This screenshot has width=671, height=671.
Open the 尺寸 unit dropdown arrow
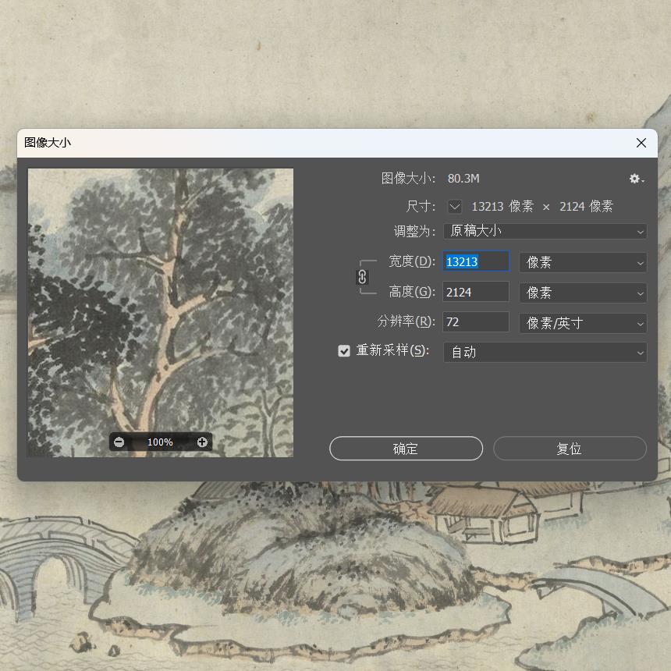455,207
